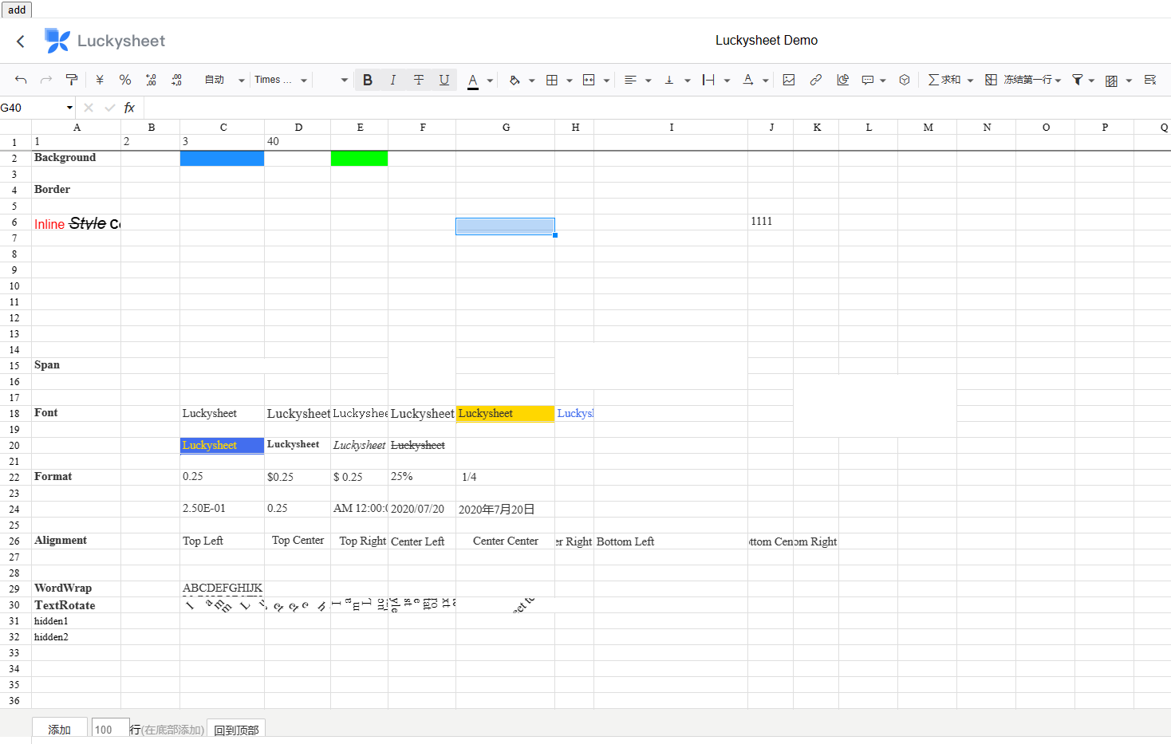Open the 求和 sum function dropdown arrow
Image resolution: width=1171 pixels, height=744 pixels.
(x=970, y=80)
